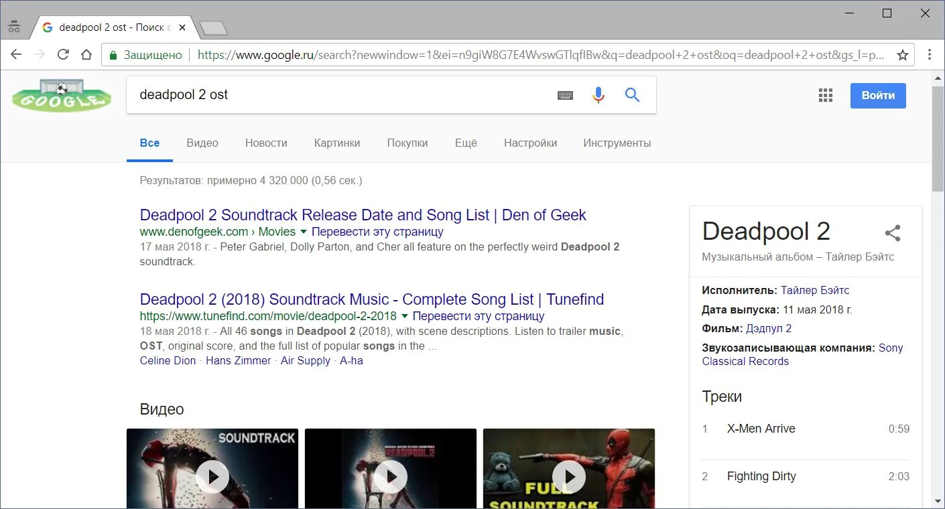Open the on-screen keyboard icon

(x=565, y=95)
